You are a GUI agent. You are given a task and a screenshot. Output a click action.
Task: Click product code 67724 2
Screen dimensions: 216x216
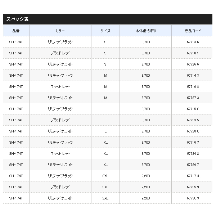[x=193, y=154]
